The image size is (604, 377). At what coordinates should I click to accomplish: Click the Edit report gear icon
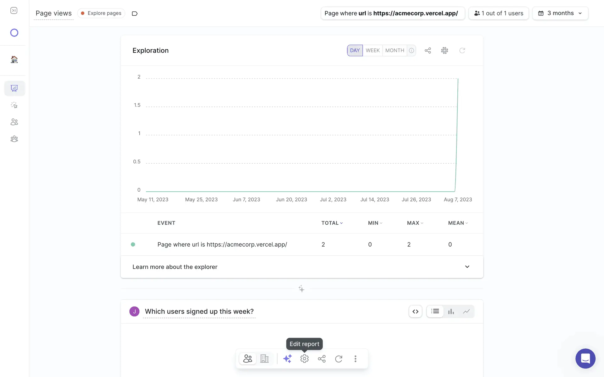click(304, 358)
